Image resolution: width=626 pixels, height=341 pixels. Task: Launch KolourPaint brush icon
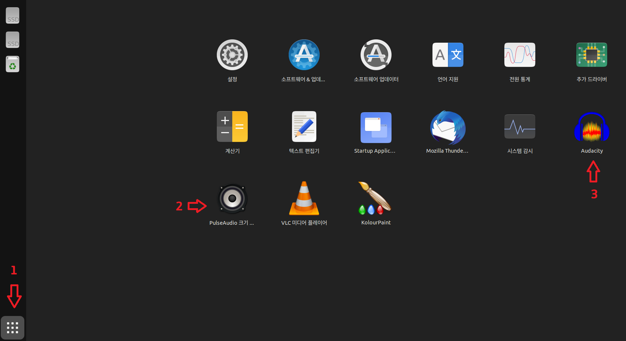pyautogui.click(x=375, y=198)
